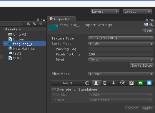Click the UnityVS folder icon
Image resolution: width=155 pixels, height=113 pixels.
click(10, 35)
